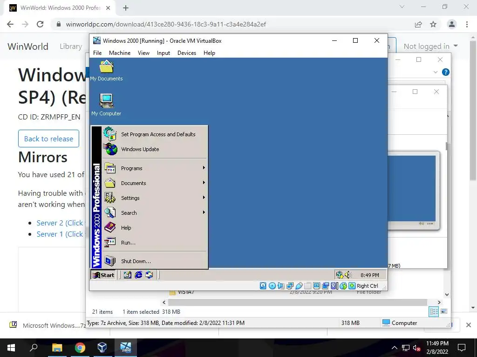Click VirtualBox audio status icon
477x357 pixels.
[281, 286]
